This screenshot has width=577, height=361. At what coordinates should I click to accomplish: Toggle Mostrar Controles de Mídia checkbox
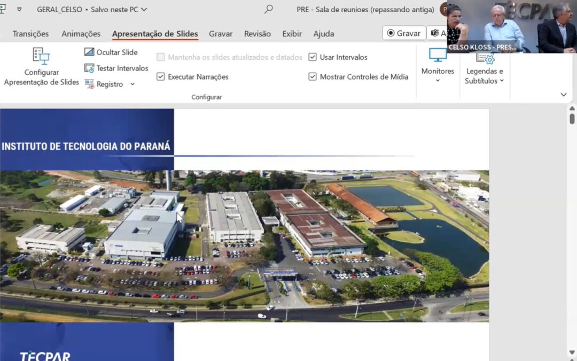tap(313, 76)
